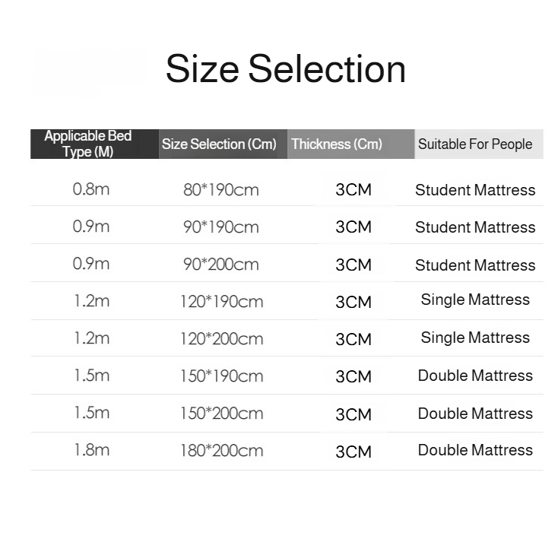
Task: Click the 3CM thickness in the 80*190cm row
Action: (x=354, y=189)
